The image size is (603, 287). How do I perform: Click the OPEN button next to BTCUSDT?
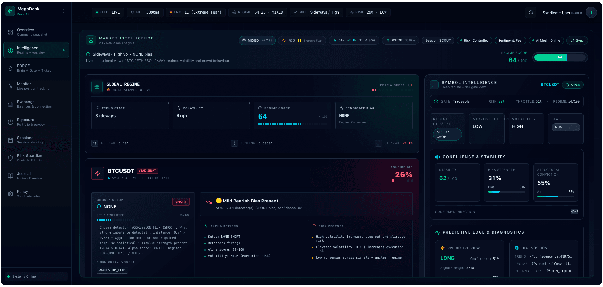click(x=573, y=85)
